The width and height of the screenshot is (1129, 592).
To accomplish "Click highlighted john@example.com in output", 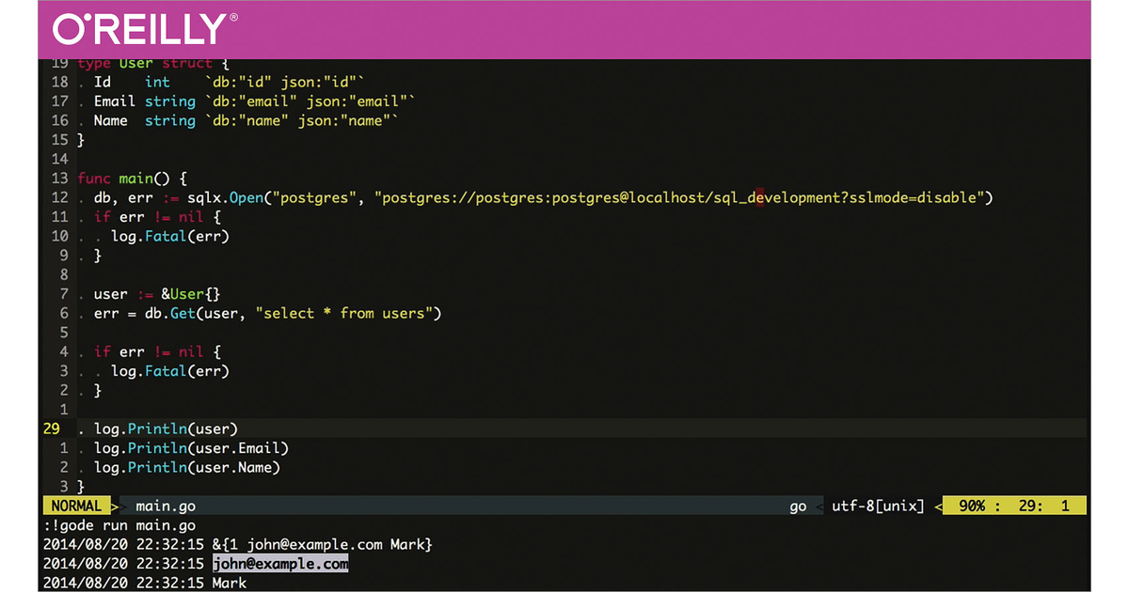I will (280, 564).
